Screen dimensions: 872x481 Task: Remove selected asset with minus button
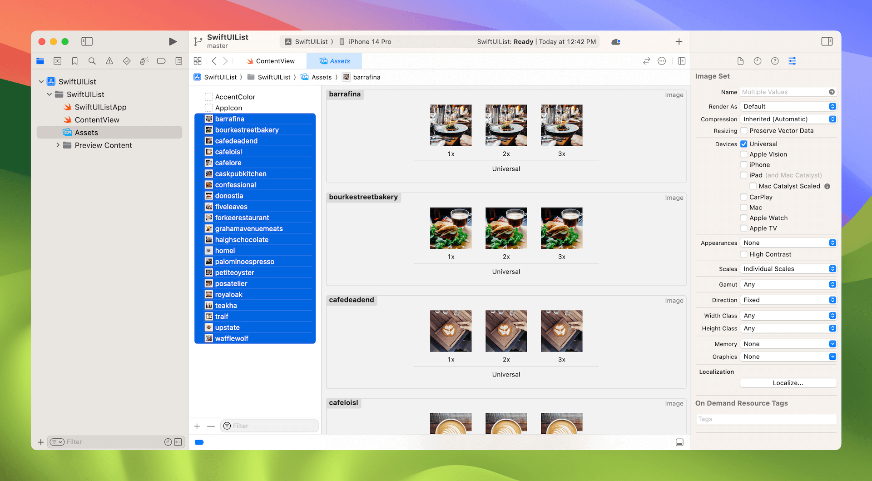[x=211, y=426]
